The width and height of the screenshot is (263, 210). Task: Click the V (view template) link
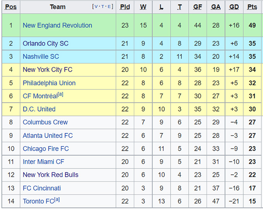coord(96,7)
